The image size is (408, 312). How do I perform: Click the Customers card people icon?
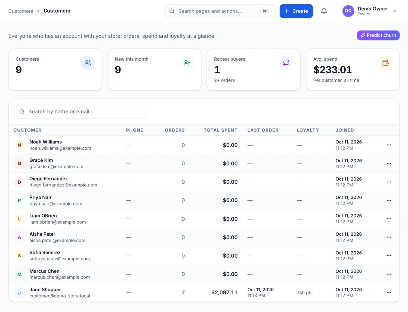(88, 63)
